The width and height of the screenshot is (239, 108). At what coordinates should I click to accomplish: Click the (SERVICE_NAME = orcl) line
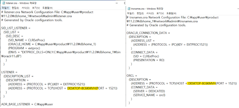[149, 95]
